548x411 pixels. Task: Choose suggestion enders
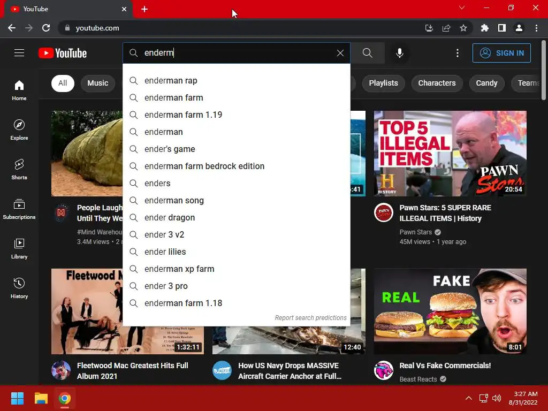(x=237, y=184)
